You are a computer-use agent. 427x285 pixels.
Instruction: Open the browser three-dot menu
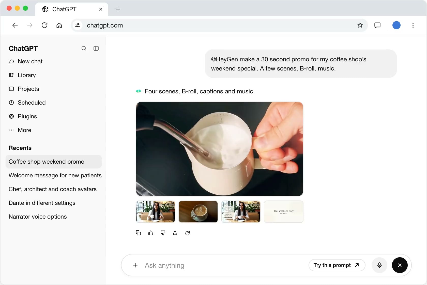[413, 25]
